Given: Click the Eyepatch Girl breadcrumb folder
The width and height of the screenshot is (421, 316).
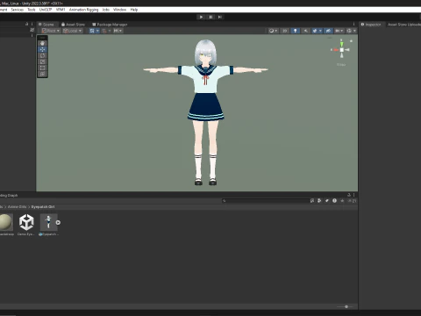Looking at the screenshot, I should 43,207.
